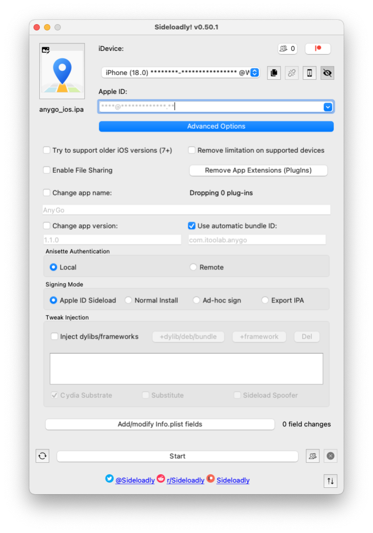Click the Patreon icon near the bottom links

click(210, 478)
